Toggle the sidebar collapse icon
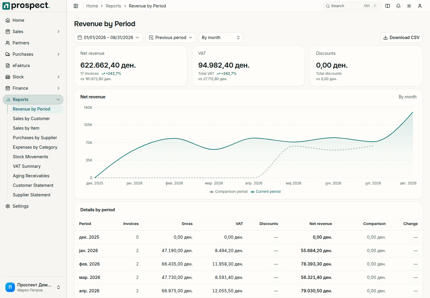Screen dimensions: 430x298 pos(76,6)
